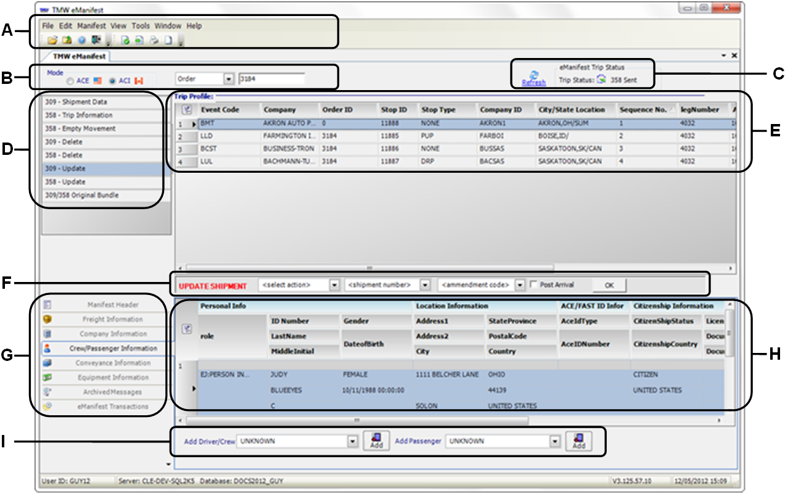Click the blank new document toolbar icon
Image resolution: width=785 pixels, height=493 pixels.
pos(168,41)
